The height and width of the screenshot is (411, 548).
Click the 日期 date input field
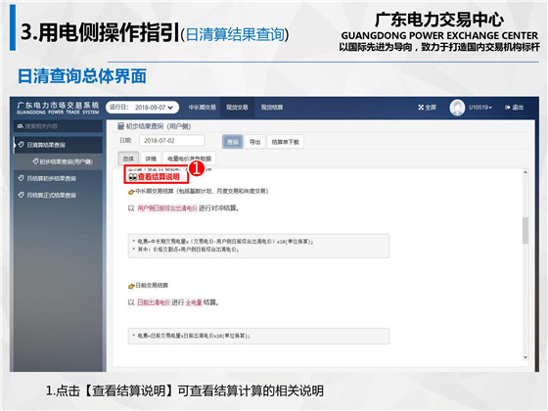[171, 141]
